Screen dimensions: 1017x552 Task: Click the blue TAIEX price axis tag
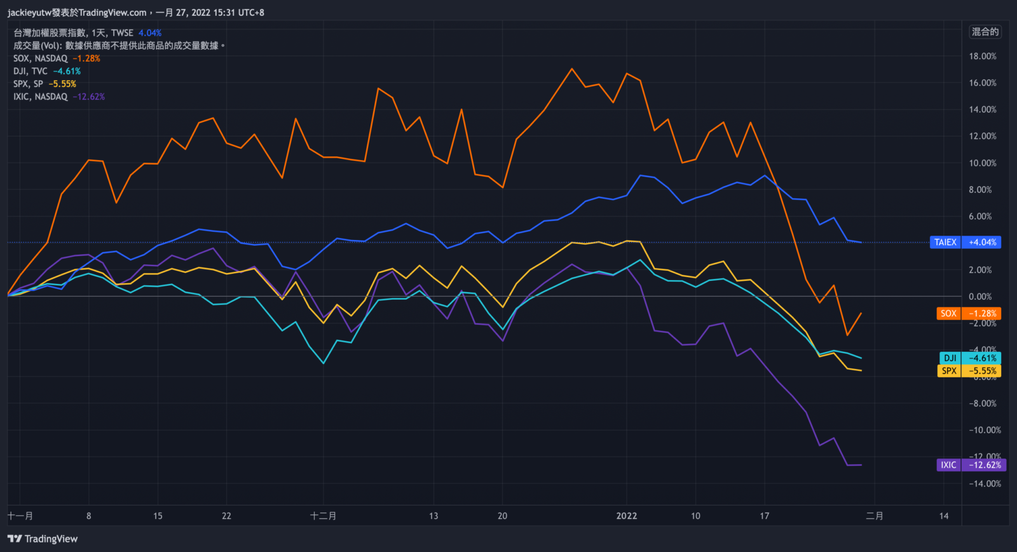(x=965, y=242)
